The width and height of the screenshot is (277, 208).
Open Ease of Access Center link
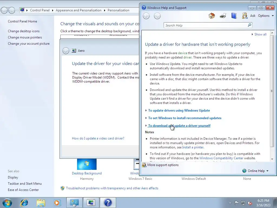(x=23, y=190)
